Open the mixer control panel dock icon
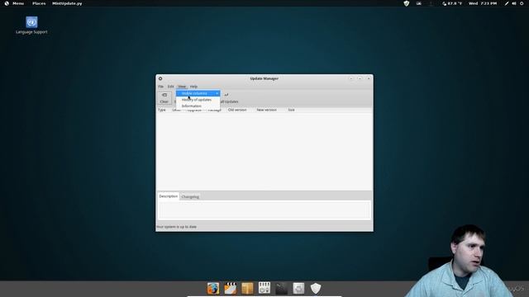This screenshot has width=529, height=297. pos(264,288)
